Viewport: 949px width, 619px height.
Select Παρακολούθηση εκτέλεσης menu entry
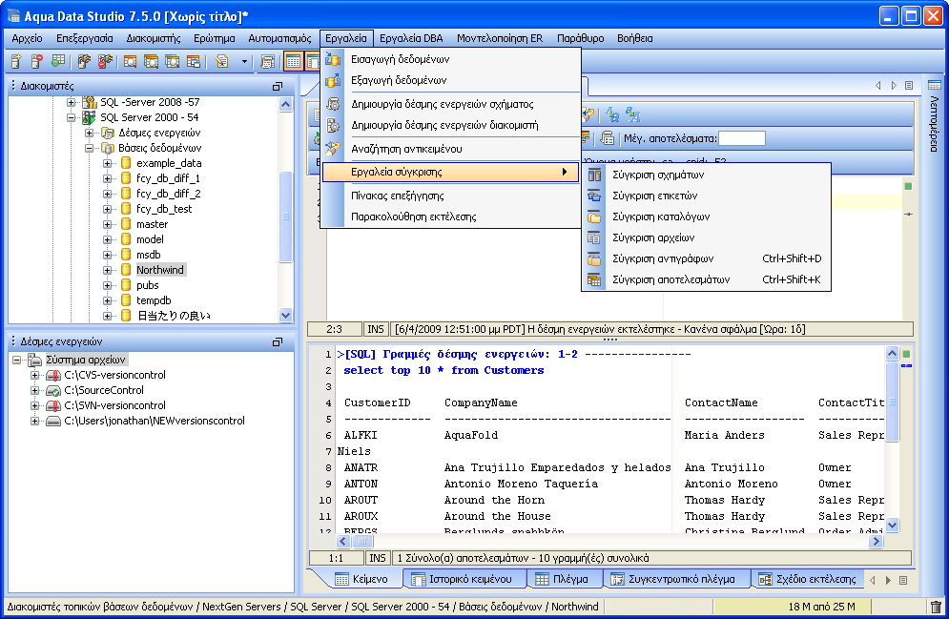click(451, 217)
